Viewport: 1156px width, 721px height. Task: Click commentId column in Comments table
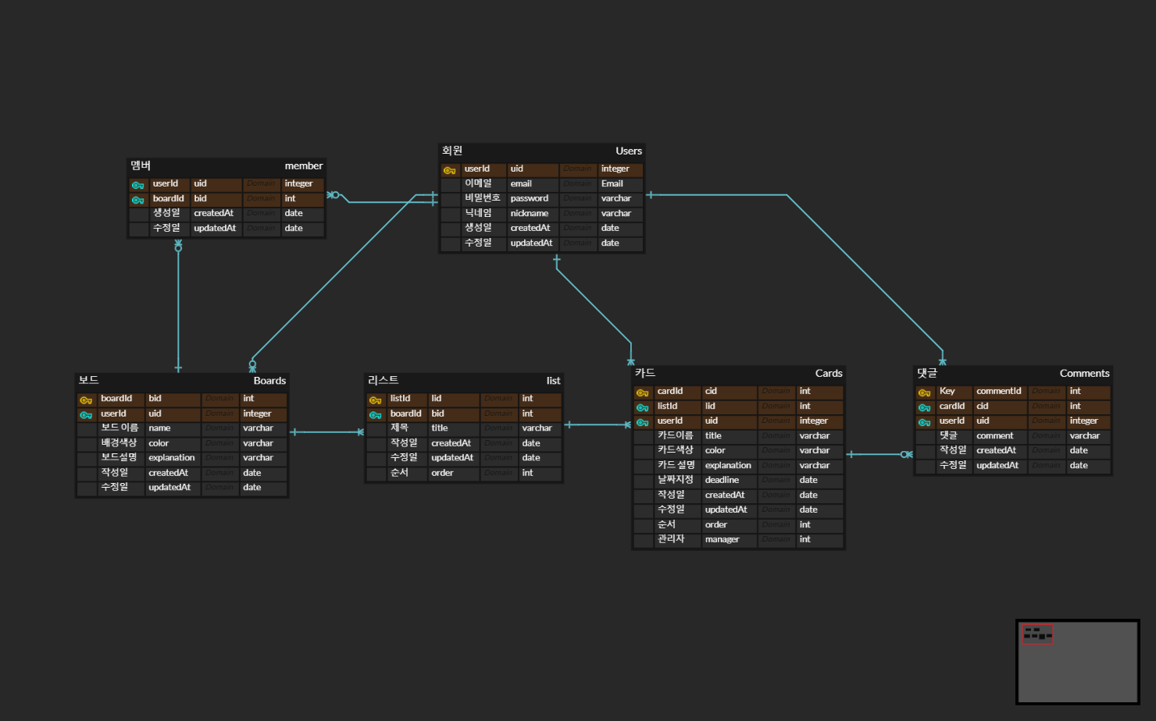[x=999, y=392]
